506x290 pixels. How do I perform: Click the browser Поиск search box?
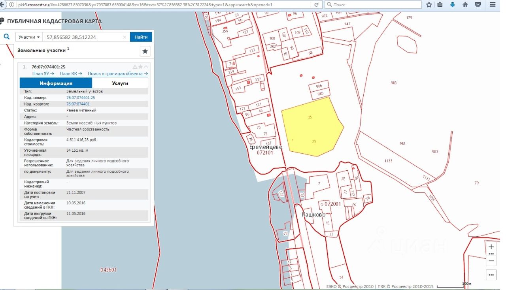(x=374, y=5)
